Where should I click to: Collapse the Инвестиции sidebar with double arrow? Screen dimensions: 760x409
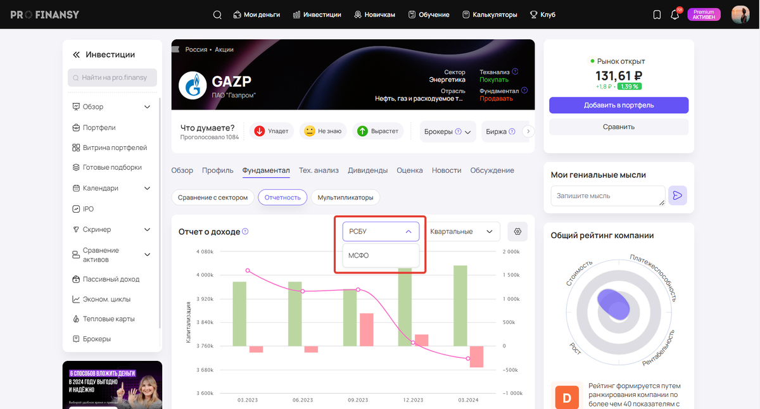pos(77,55)
